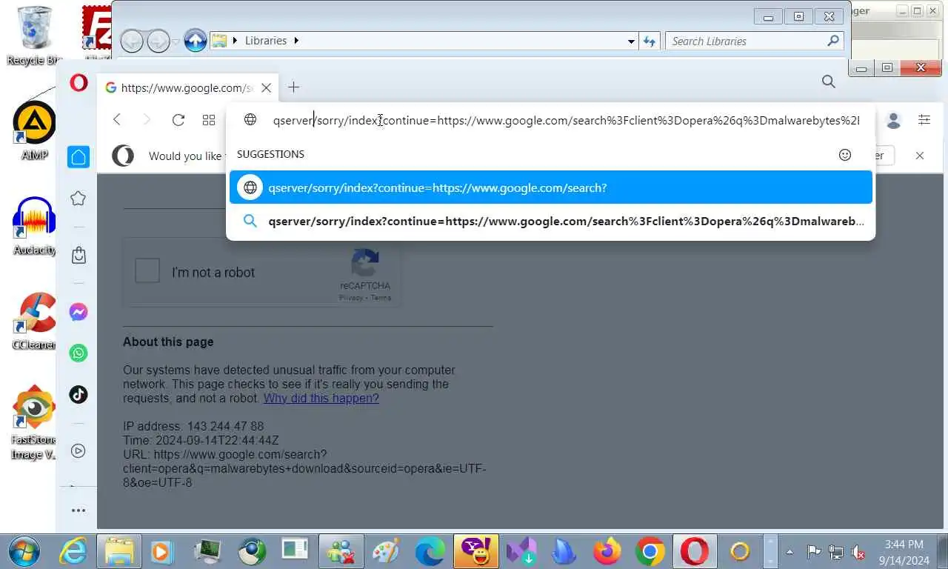This screenshot has width=948, height=569.
Task: Open FastStone Image Viewer desktop shortcut
Action: [34, 423]
